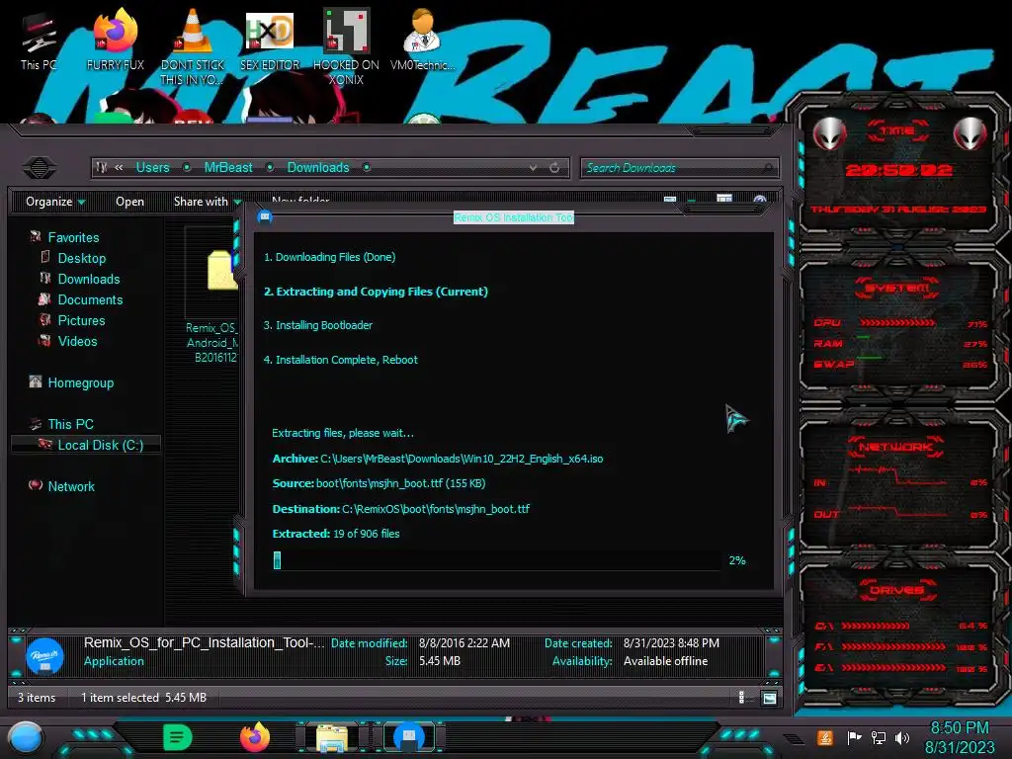
Task: Click the extraction progress bar
Action: pos(497,560)
